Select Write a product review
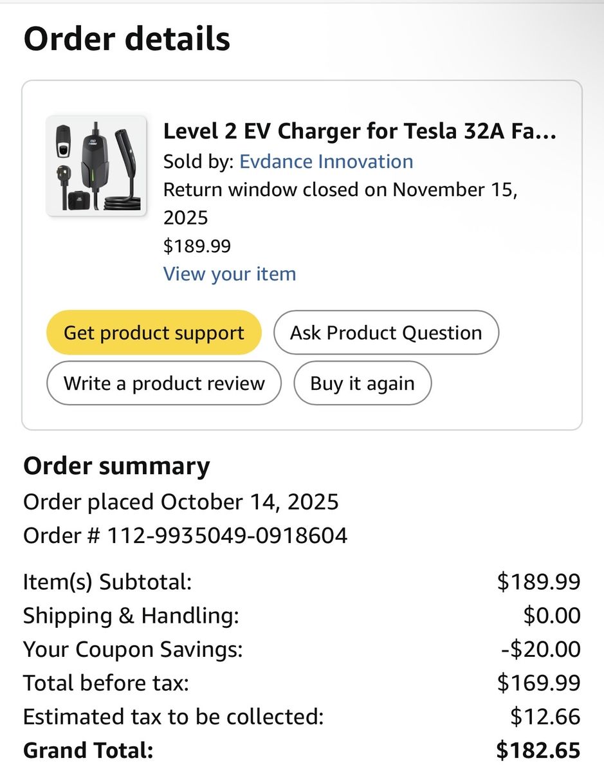Image resolution: width=604 pixels, height=772 pixels. (164, 384)
